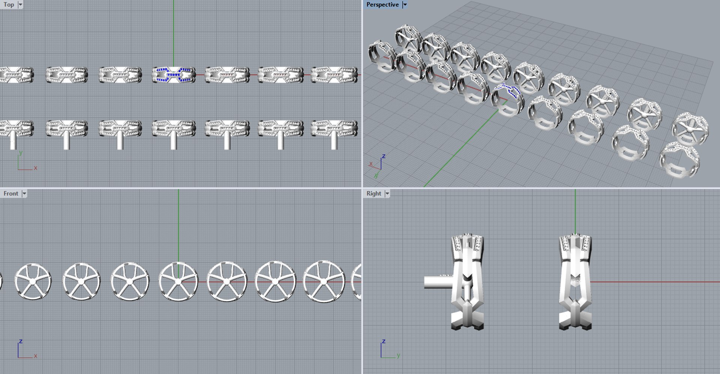Select the ring with side sprue in Right viewport
The height and width of the screenshot is (374, 720).
(x=466, y=282)
